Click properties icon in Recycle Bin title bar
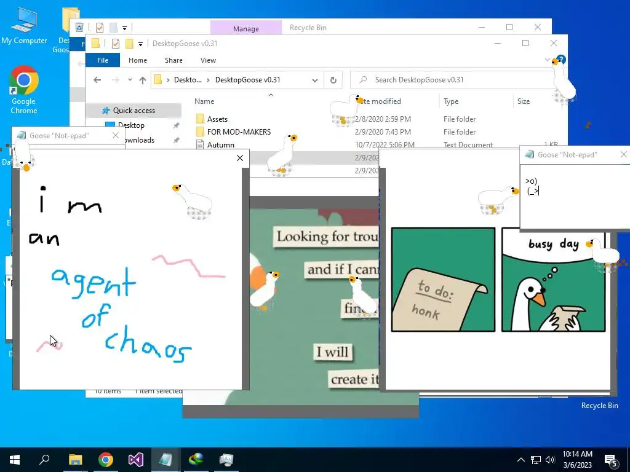Viewport: 630px width, 472px height. (x=100, y=28)
